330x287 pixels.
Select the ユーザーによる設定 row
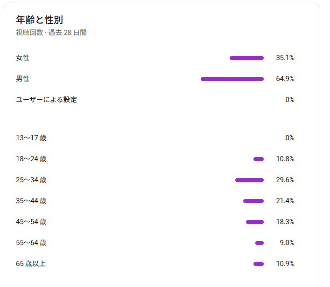click(x=155, y=100)
